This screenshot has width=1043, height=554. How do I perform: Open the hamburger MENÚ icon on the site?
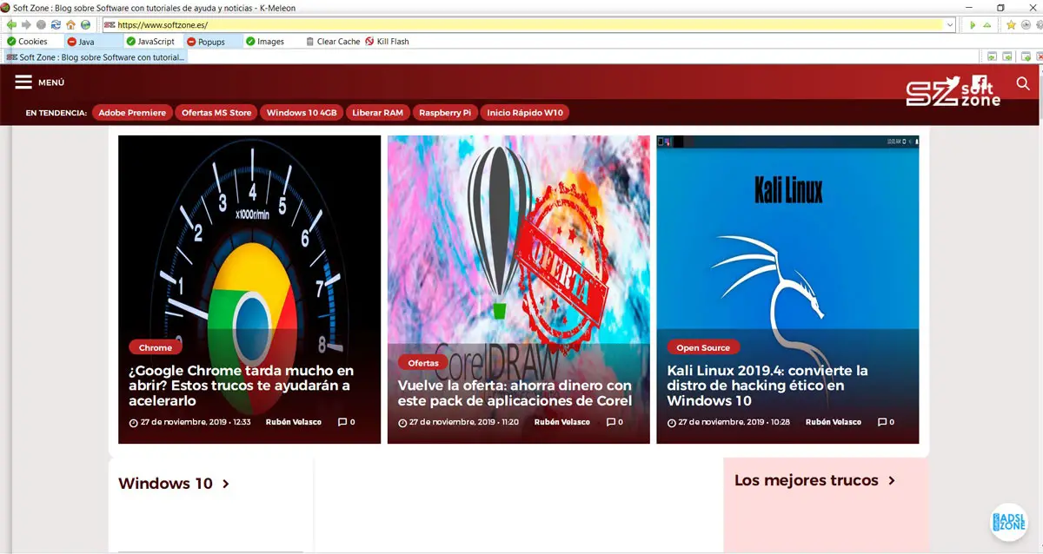[x=23, y=82]
